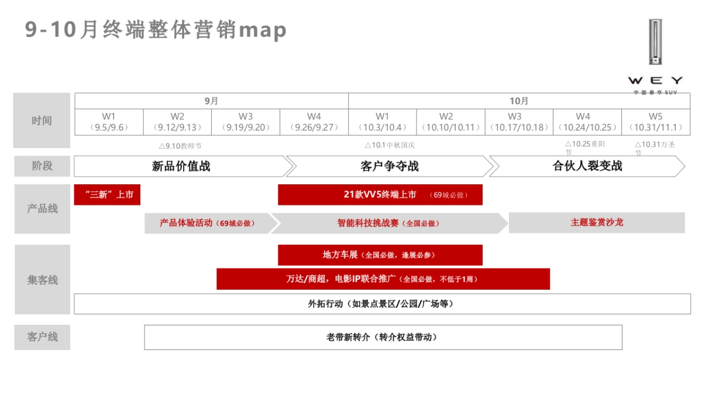The width and height of the screenshot is (702, 395).
Task: Select the 主题鉴赏沙龙 box
Action: [597, 223]
